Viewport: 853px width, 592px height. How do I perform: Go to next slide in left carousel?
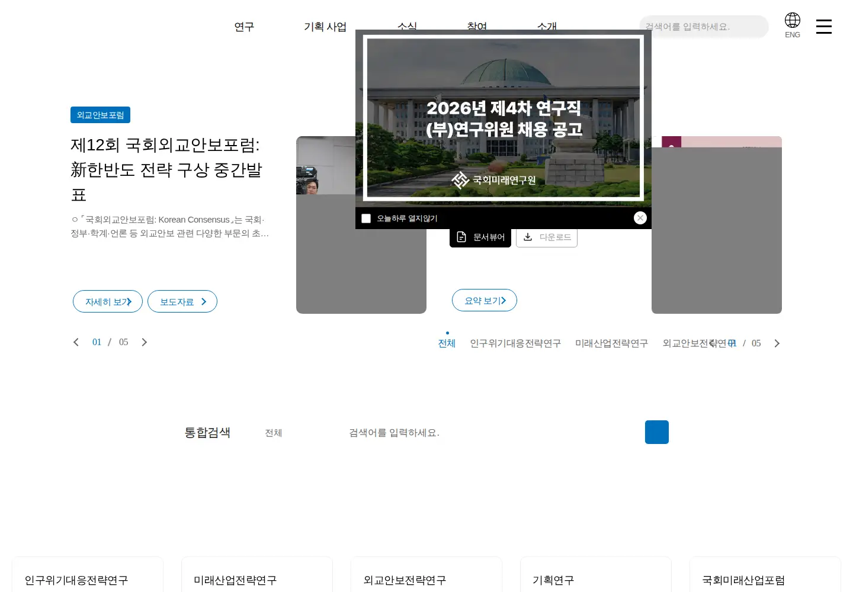coord(144,342)
